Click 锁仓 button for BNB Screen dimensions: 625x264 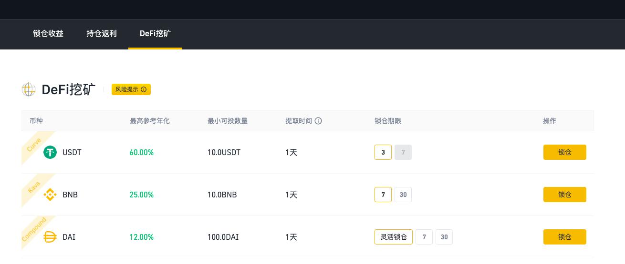click(x=564, y=195)
